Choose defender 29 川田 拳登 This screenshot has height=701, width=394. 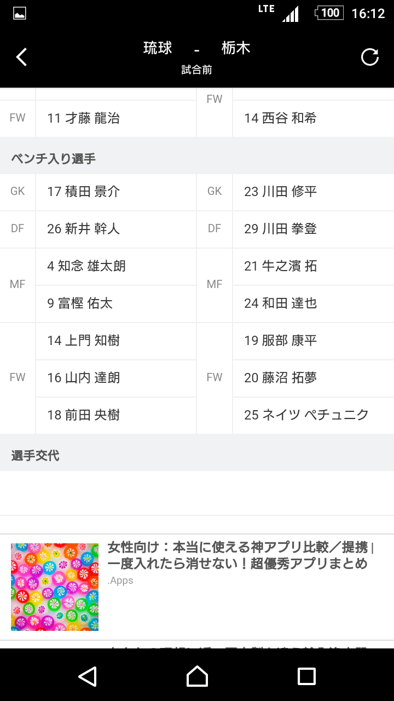tap(281, 229)
